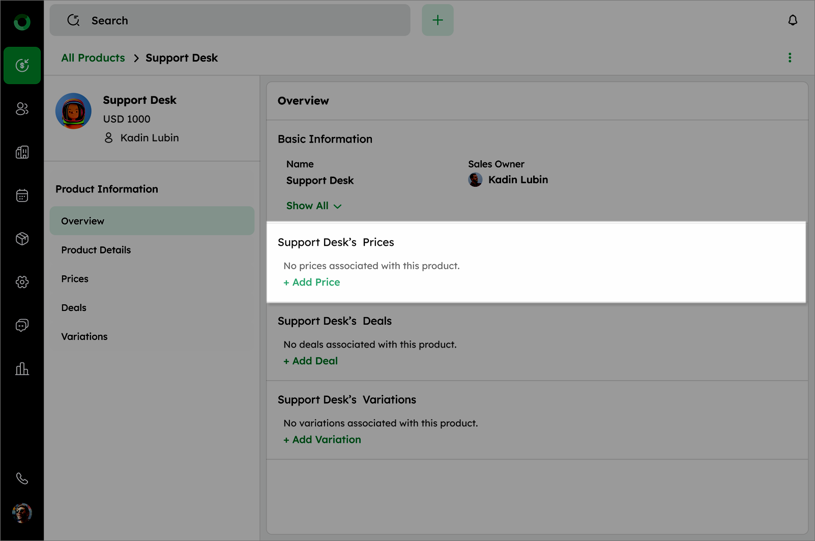Open the three-dot more options menu

pyautogui.click(x=790, y=58)
